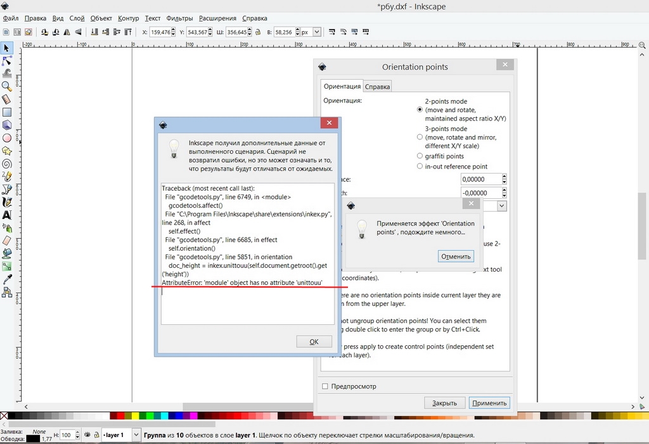Viewport: 649px width, 444px height.
Task: Open units dropdown in Orientation points dialog
Action: (x=502, y=206)
